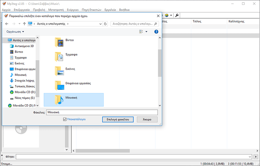260x166 pixels.
Task: Click the Τίτλος column header
Action: click(x=209, y=21)
